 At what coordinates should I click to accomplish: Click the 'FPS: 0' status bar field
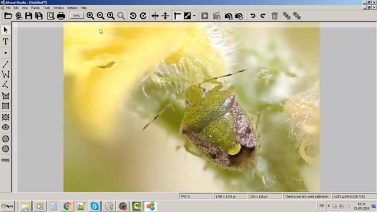tap(196, 196)
